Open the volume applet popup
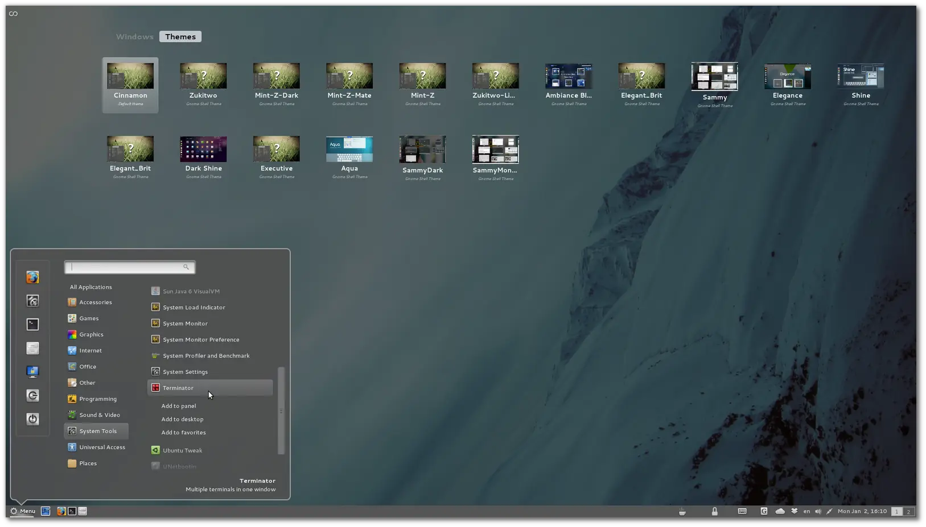Image resolution: width=926 pixels, height=527 pixels. tap(818, 511)
